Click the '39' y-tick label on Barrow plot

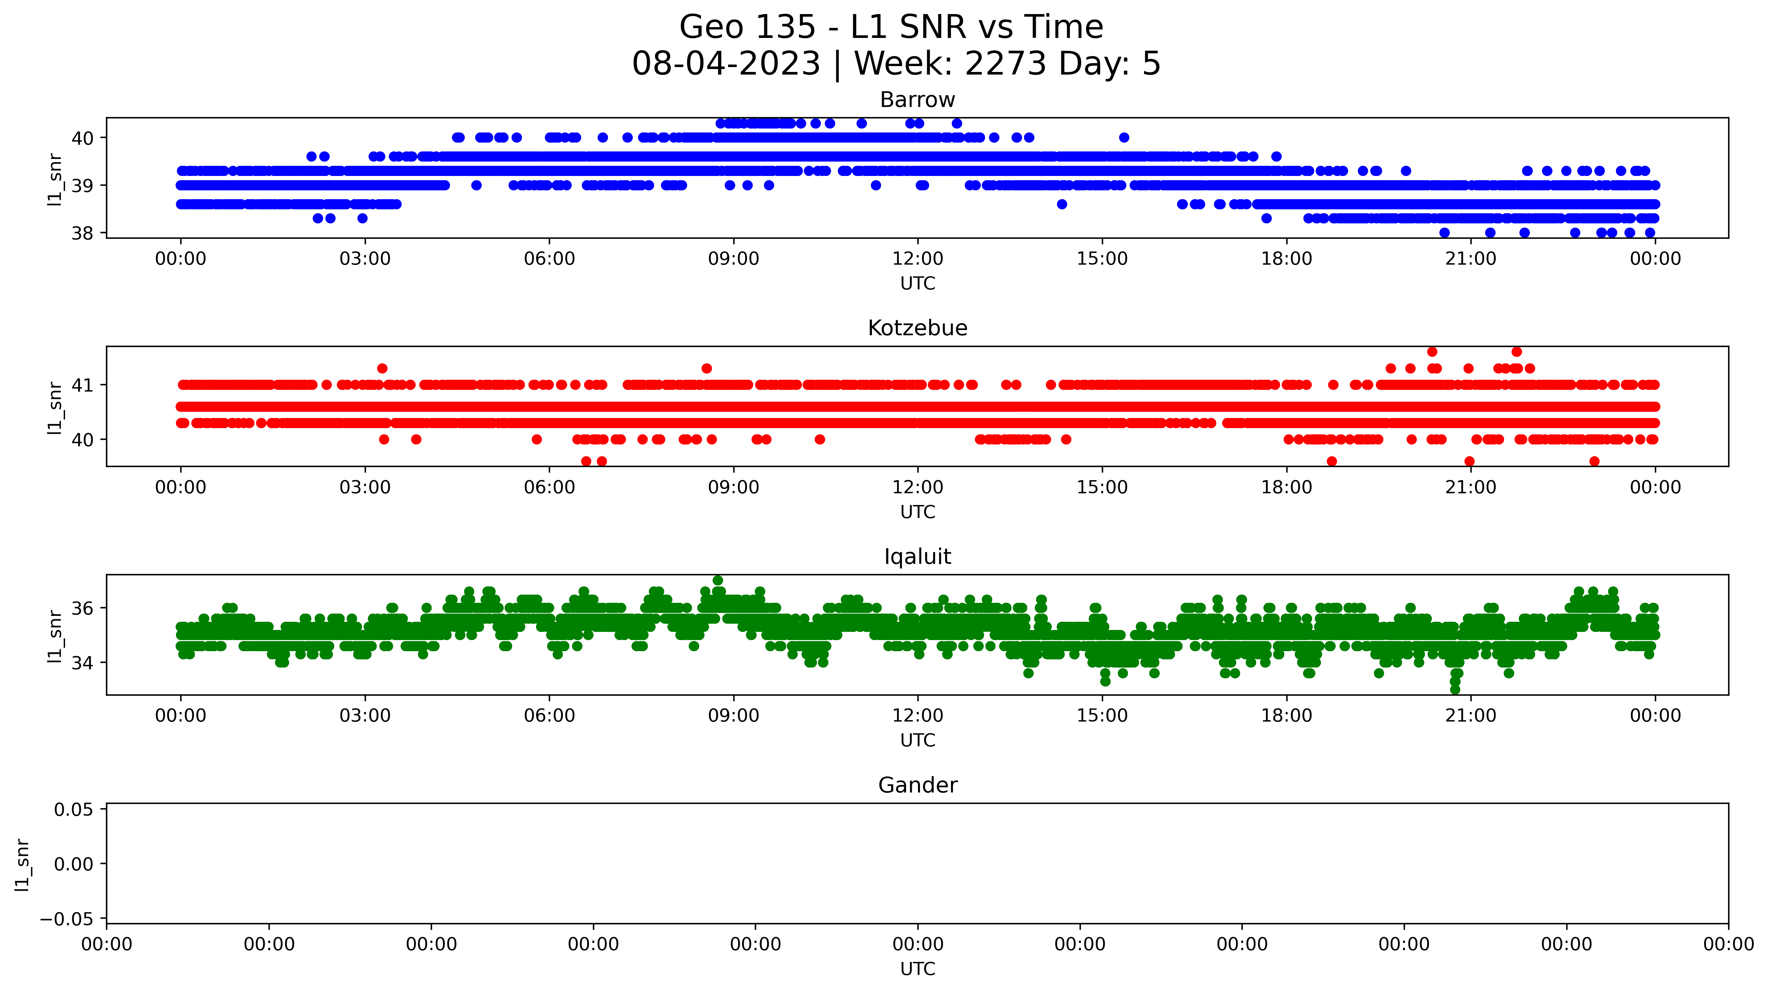(x=83, y=186)
